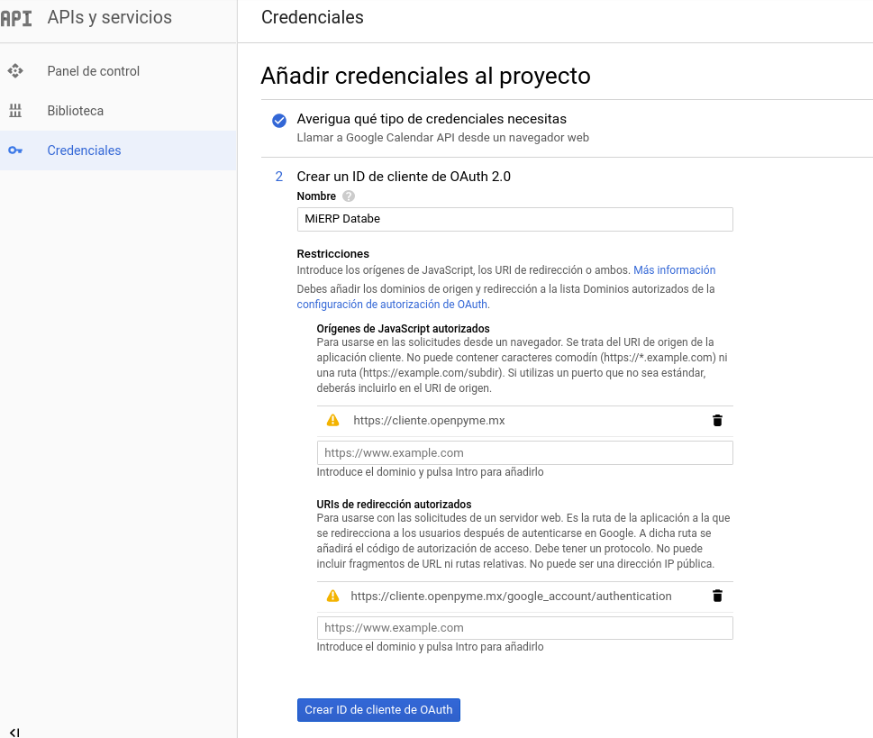The height and width of the screenshot is (738, 873).
Task: Focus the JavaScript origins input field
Action: [525, 453]
